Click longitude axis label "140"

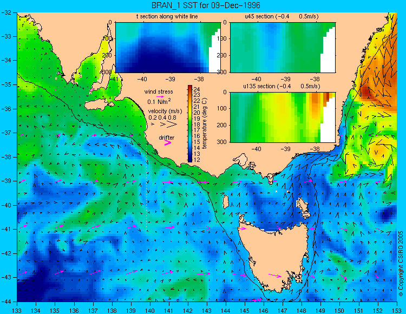150,311
